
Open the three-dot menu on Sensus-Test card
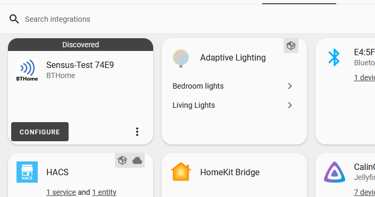(x=137, y=132)
